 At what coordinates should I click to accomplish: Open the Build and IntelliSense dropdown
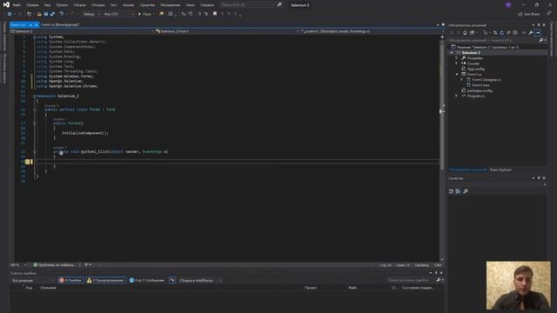pos(200,280)
